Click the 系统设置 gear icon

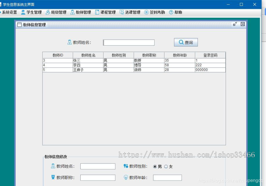coord(1,12)
